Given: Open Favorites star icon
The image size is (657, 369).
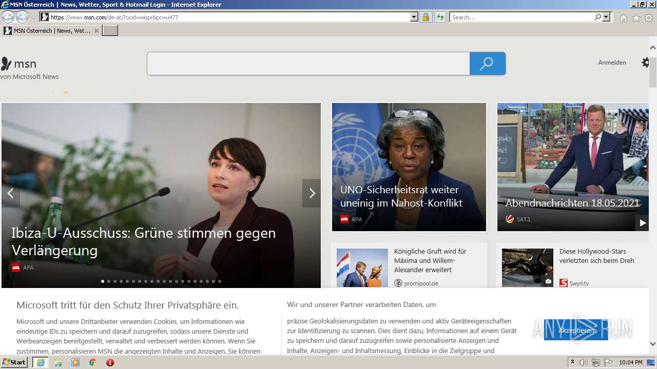Looking at the screenshot, I should (x=636, y=18).
